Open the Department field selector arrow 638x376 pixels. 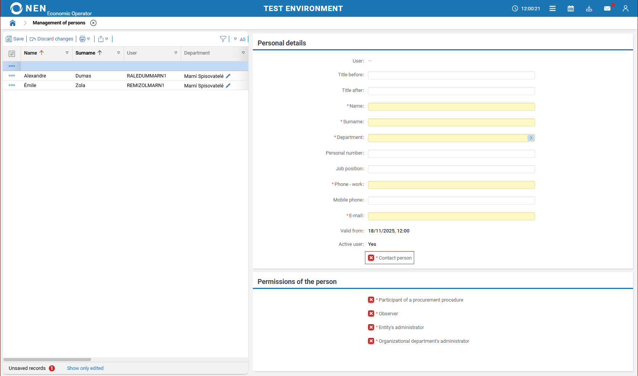[x=530, y=138]
